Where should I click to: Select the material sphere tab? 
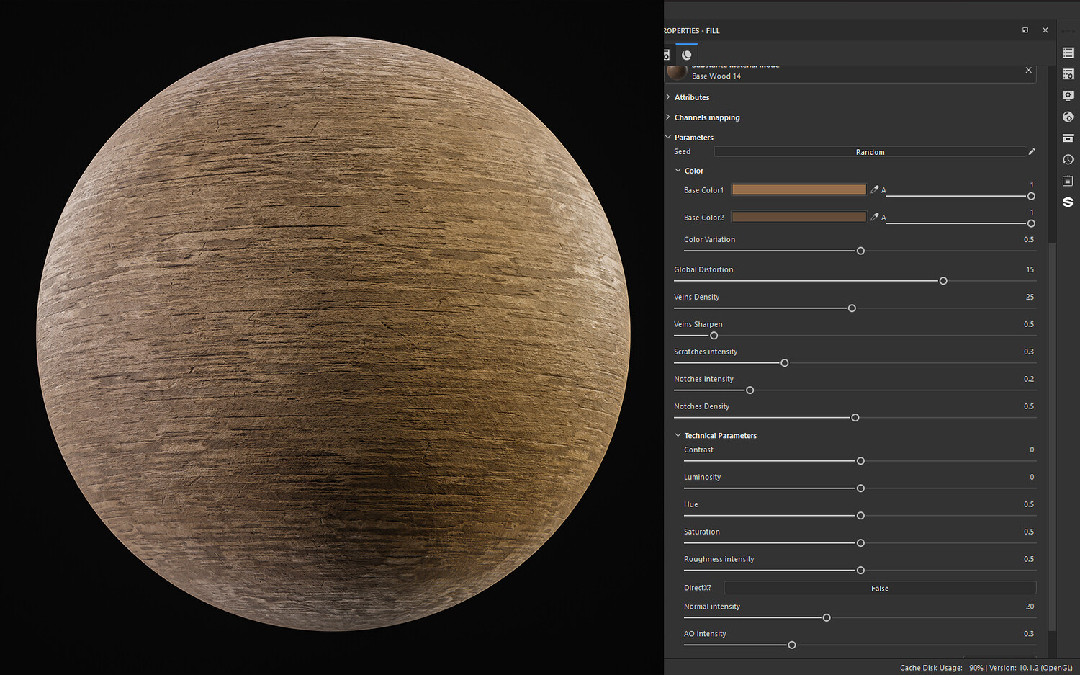tap(687, 55)
